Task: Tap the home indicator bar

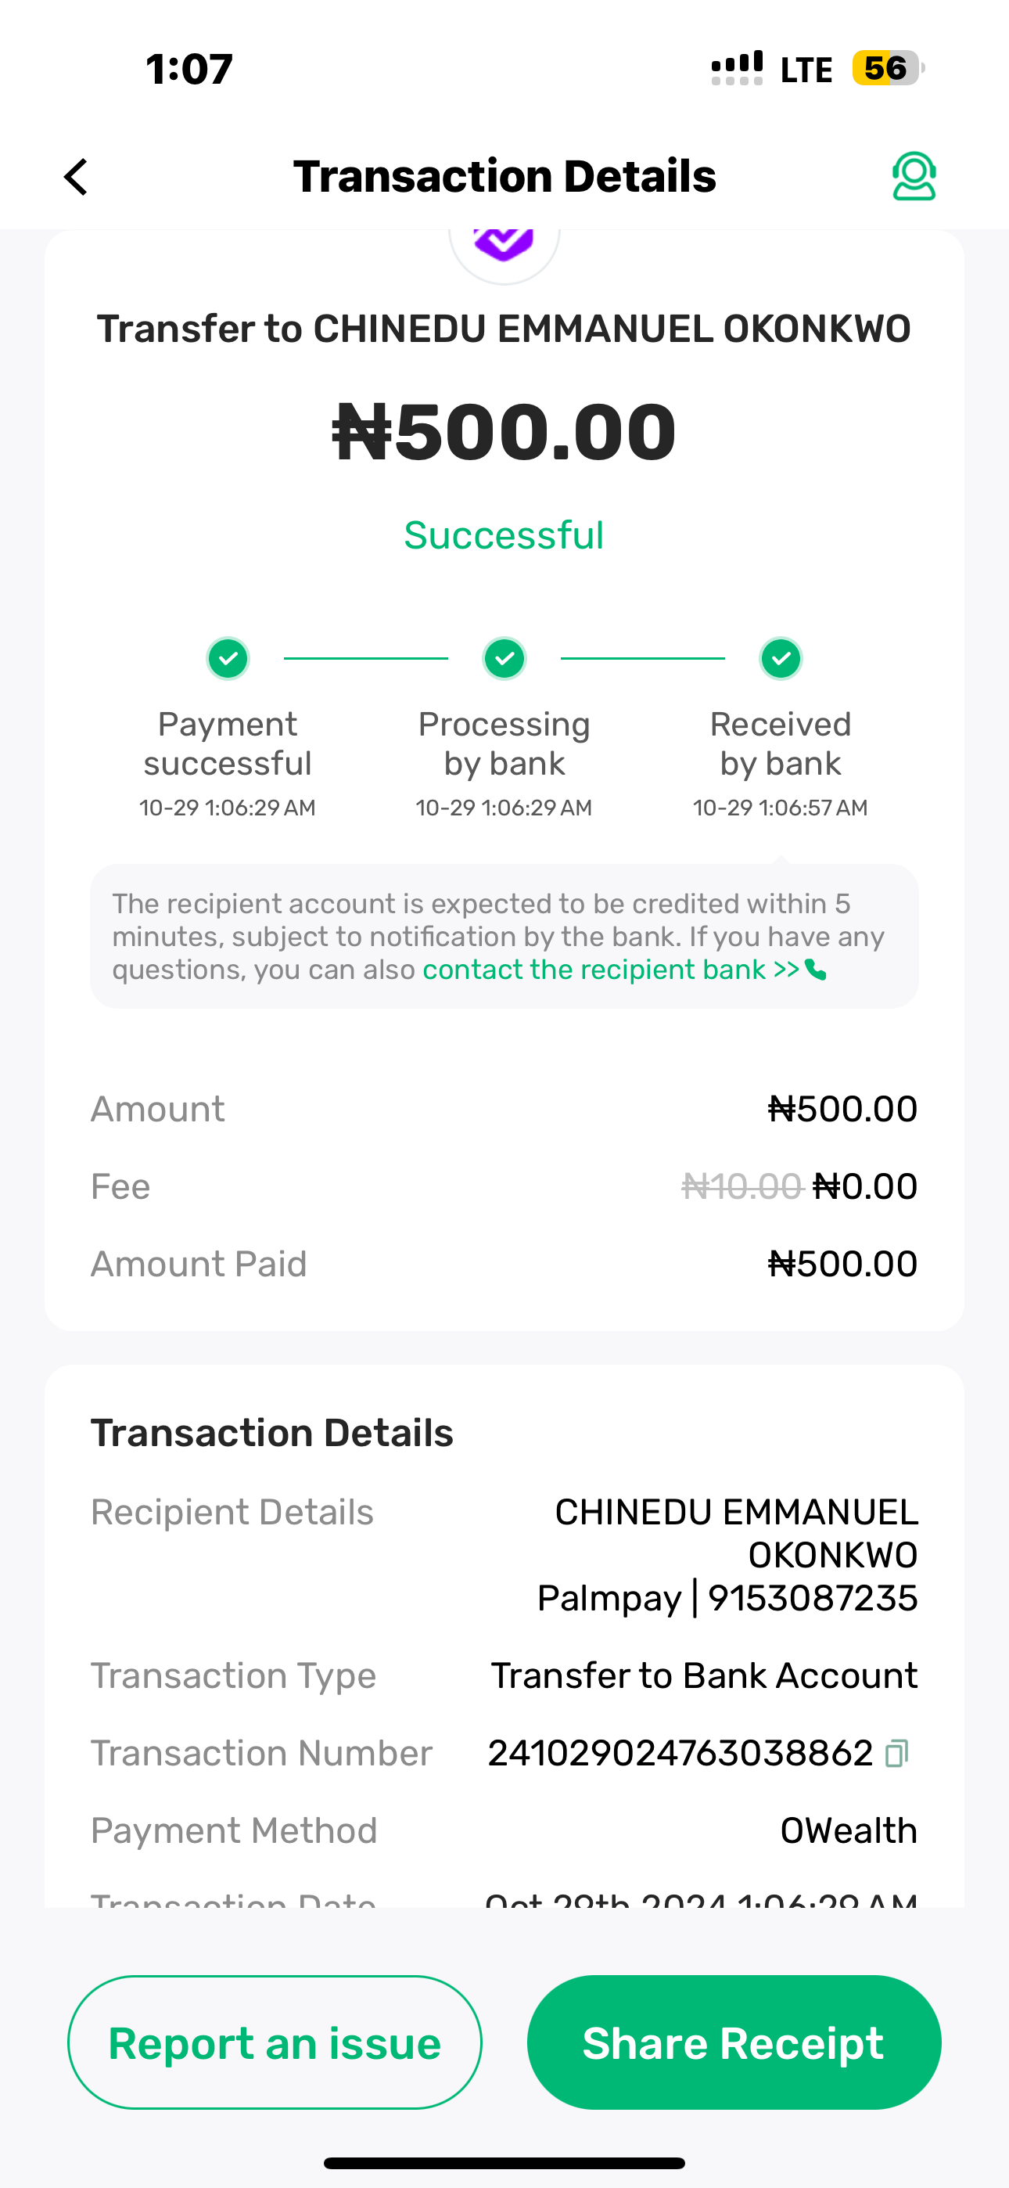Action: [x=504, y=2162]
